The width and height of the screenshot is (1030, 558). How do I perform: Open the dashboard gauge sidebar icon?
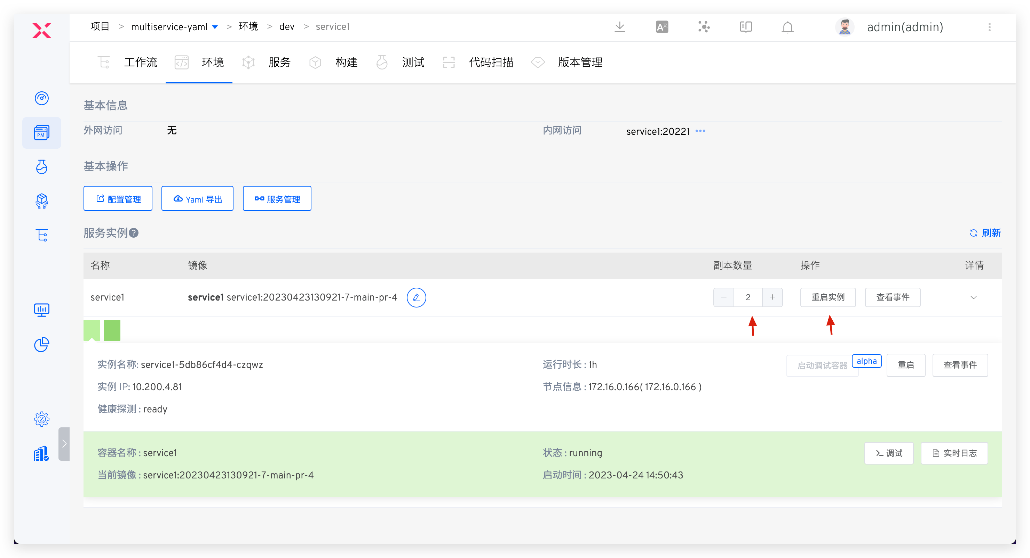[x=42, y=98]
